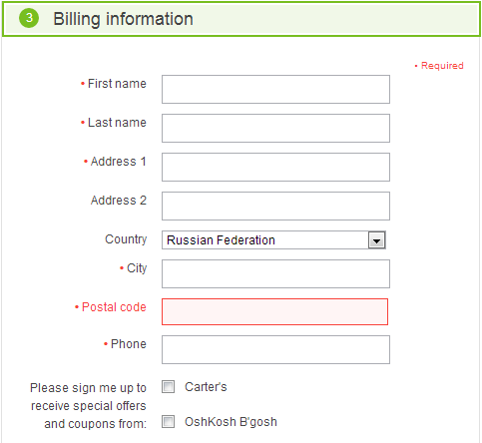The width and height of the screenshot is (482, 443).
Task: Click the Phone field label
Action: tap(129, 344)
